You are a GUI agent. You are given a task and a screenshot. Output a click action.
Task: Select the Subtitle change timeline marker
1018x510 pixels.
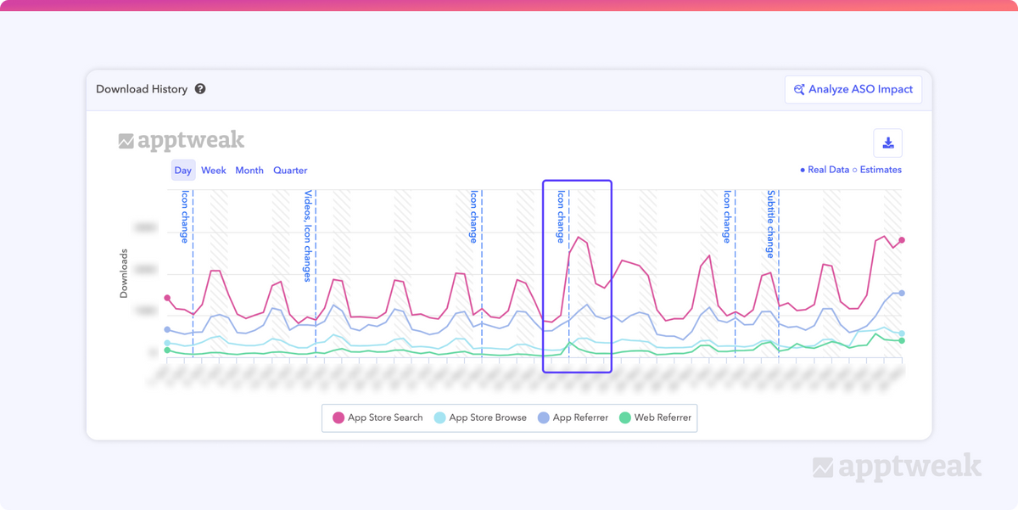(771, 224)
